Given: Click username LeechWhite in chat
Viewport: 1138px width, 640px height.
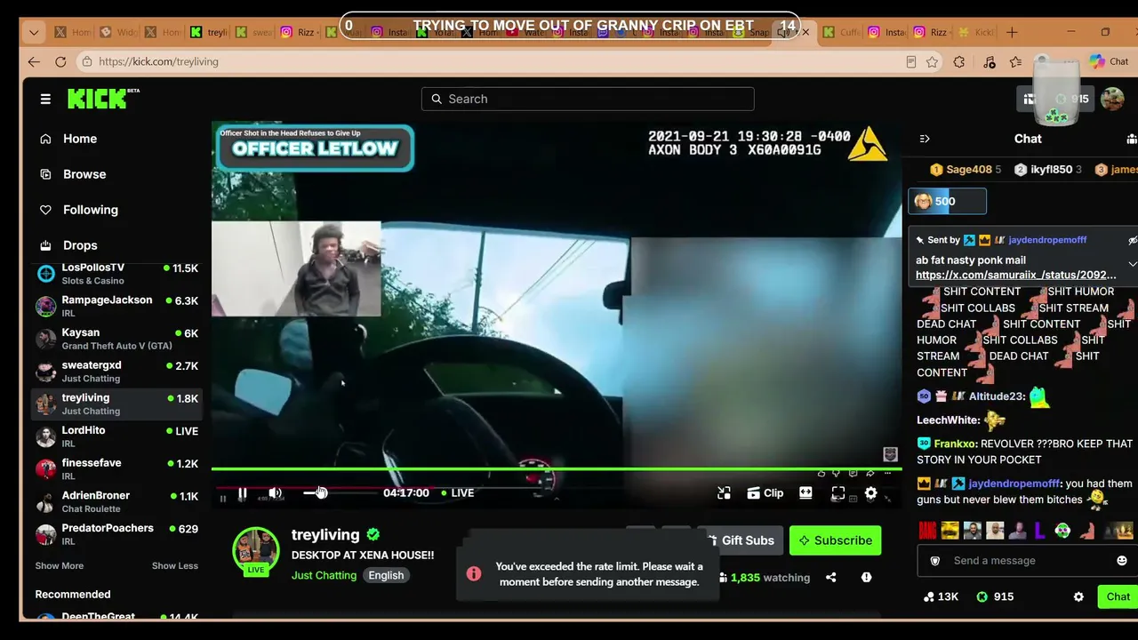Looking at the screenshot, I should pos(949,420).
